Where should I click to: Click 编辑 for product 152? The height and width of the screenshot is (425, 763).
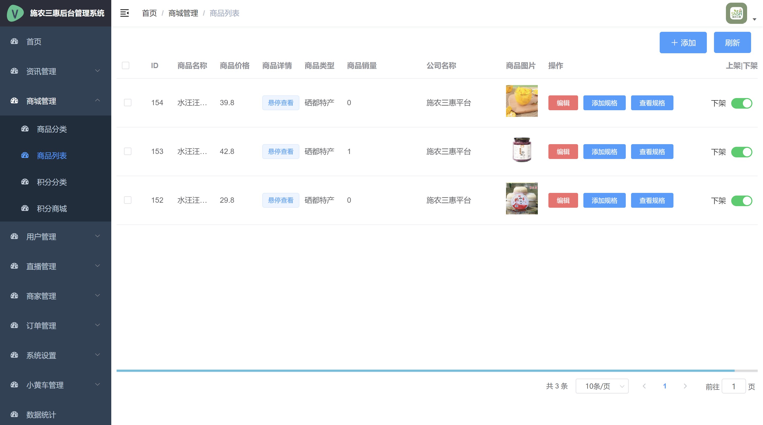[x=563, y=200]
